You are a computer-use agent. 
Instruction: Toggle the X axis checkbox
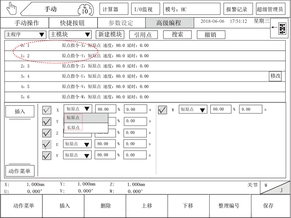tap(47, 109)
